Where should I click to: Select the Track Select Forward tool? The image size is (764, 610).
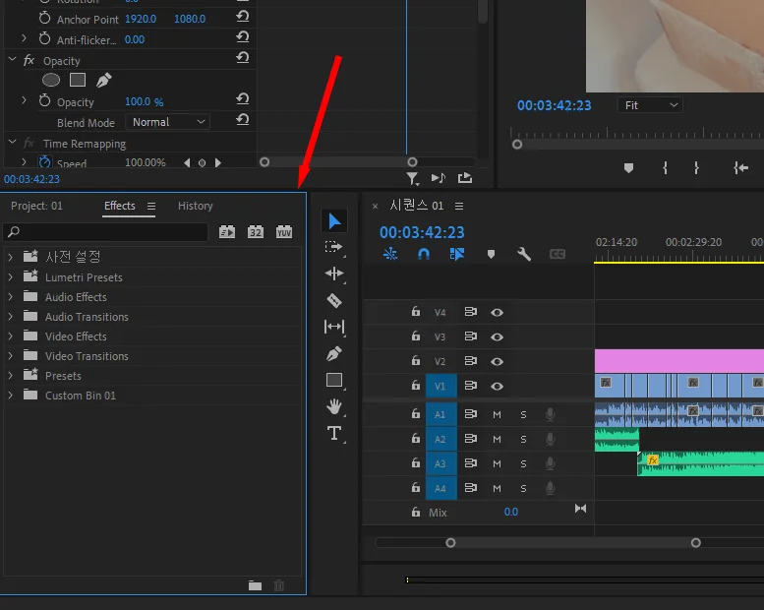[x=334, y=247]
